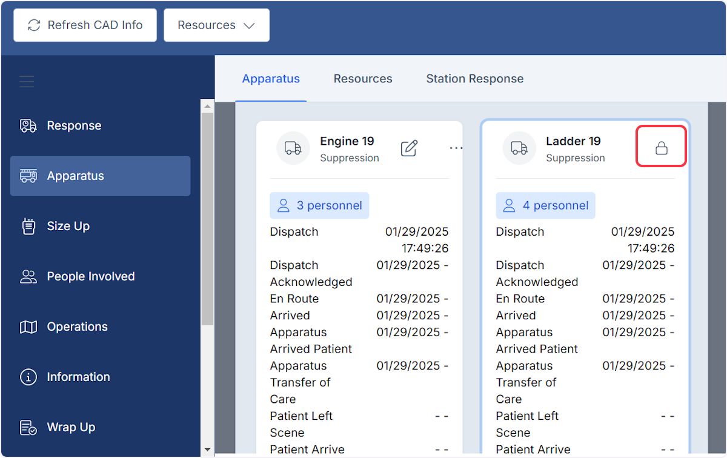Click Operations map icon

tap(28, 327)
